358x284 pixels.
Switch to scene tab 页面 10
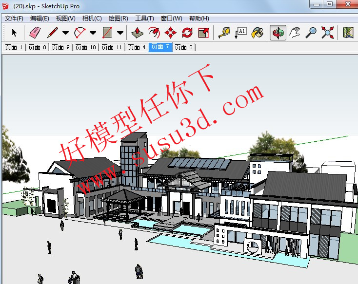(x=85, y=47)
